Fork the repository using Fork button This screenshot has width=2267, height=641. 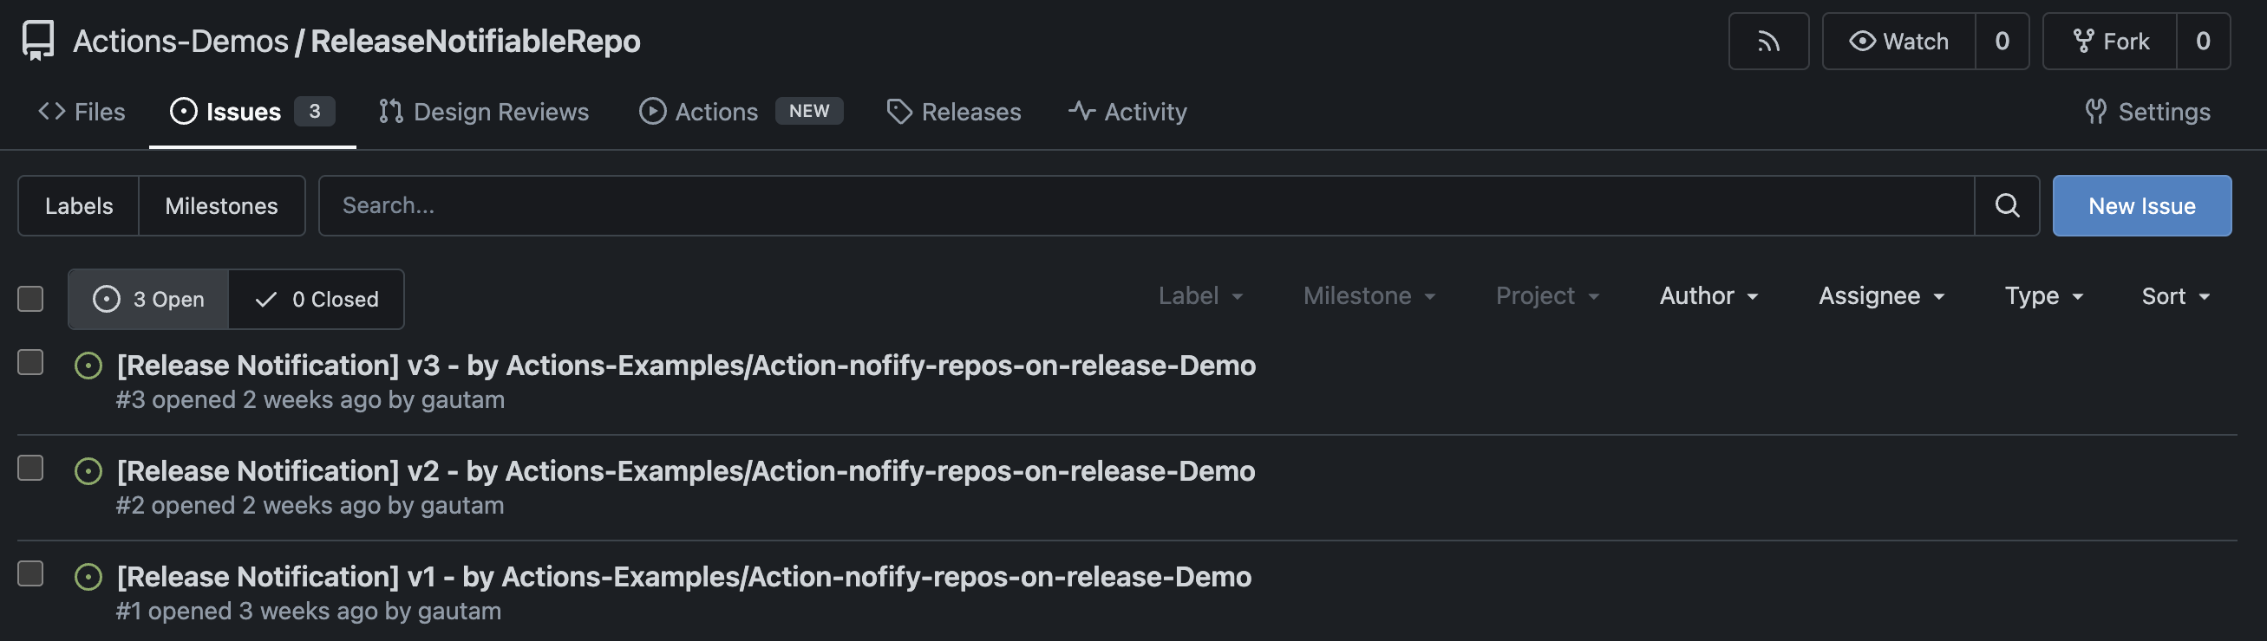[2108, 42]
